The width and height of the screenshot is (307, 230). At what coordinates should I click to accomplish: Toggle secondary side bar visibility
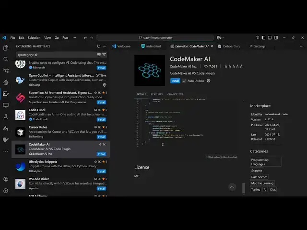[x=276, y=37]
